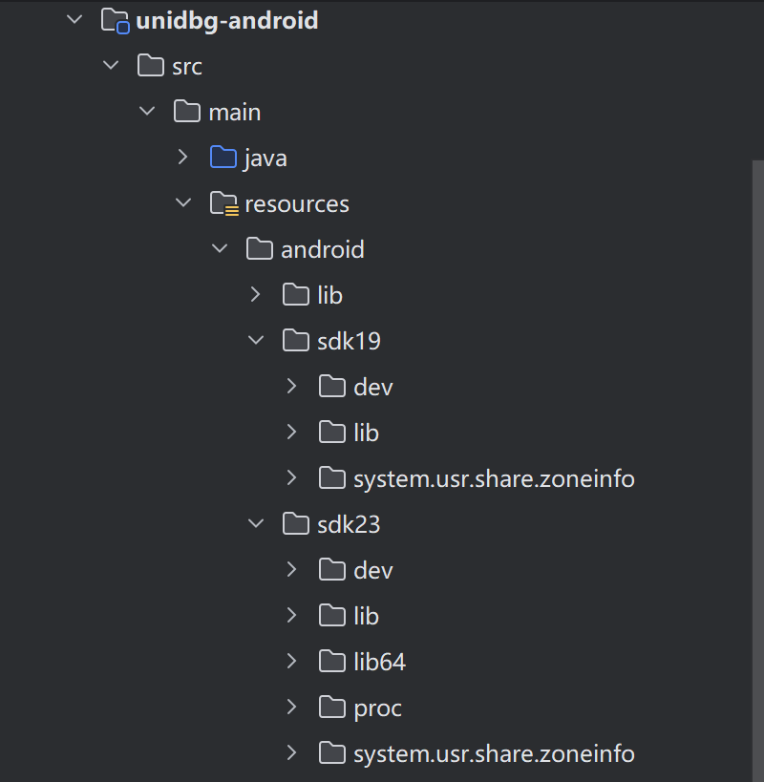Click the android folder icon

[x=259, y=249]
